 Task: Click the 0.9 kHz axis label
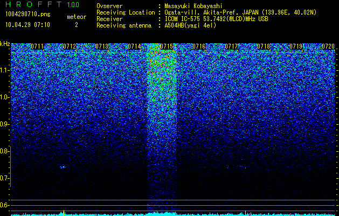[4, 124]
